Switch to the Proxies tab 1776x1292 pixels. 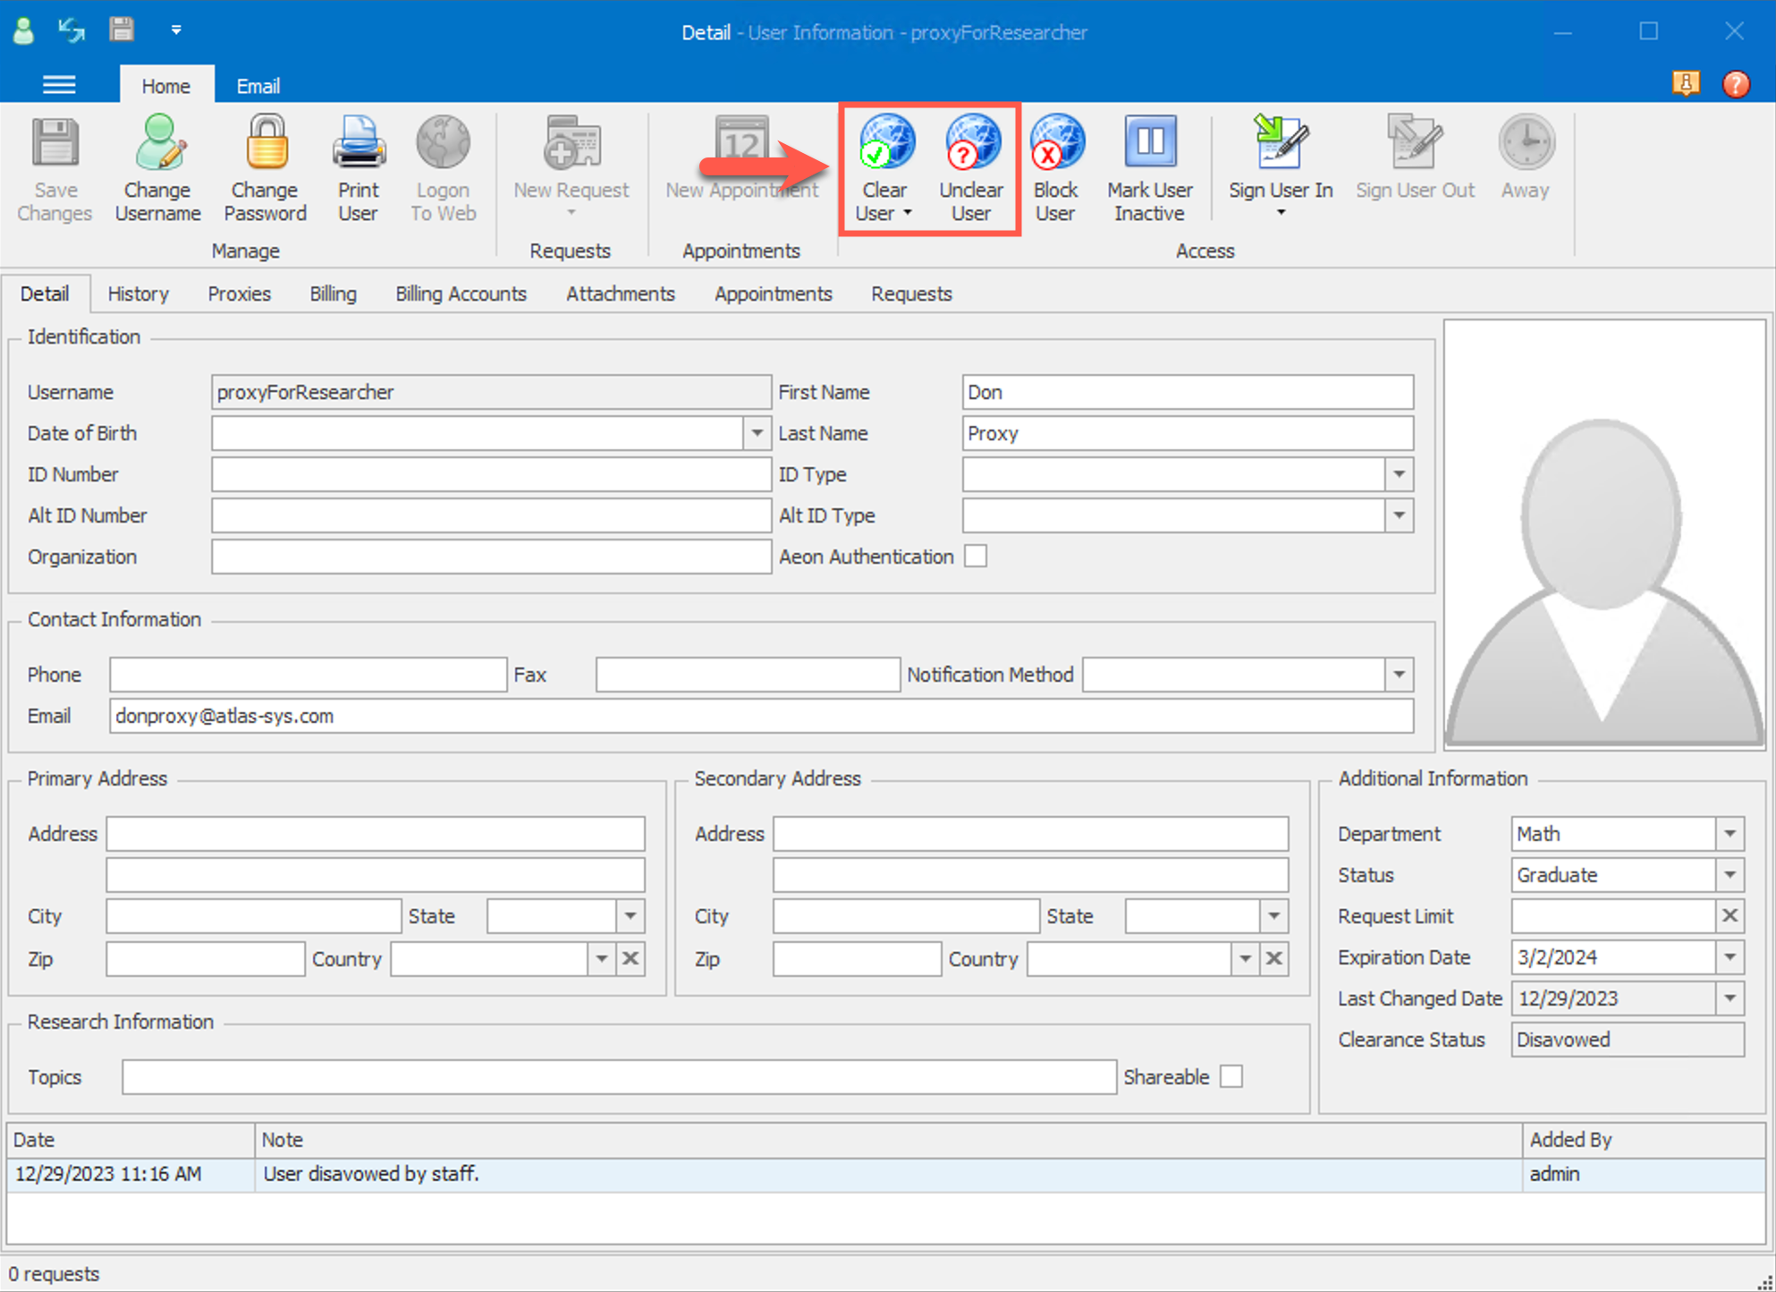coord(239,293)
